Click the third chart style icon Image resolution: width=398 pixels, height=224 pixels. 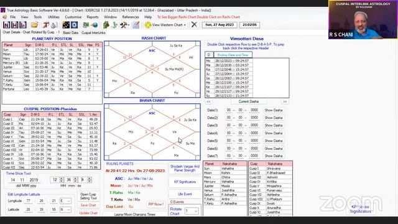pyautogui.click(x=23, y=25)
